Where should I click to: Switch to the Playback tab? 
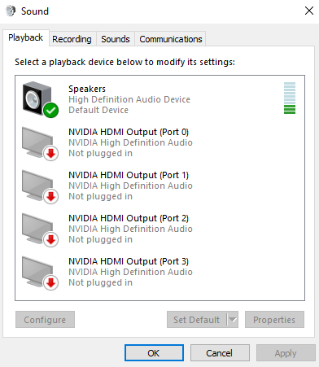click(26, 37)
